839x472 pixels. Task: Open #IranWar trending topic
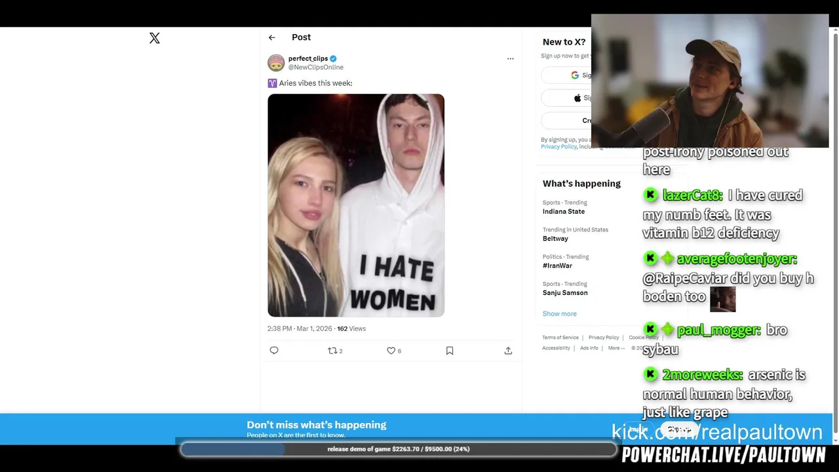557,265
